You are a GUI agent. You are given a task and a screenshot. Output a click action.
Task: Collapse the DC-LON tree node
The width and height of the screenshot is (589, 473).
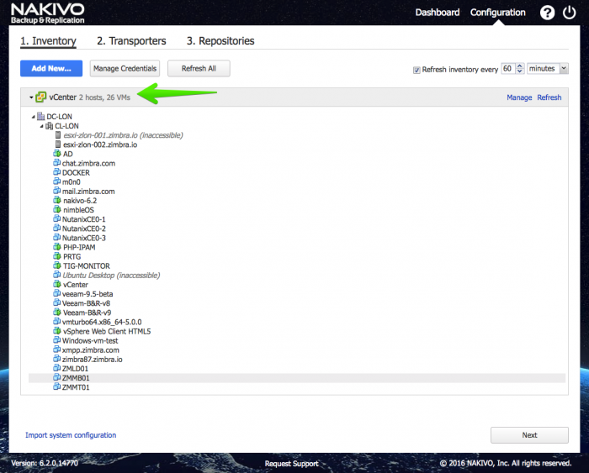(33, 117)
